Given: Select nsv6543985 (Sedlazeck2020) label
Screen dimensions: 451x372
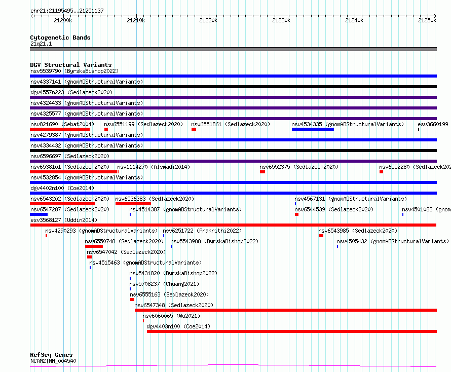Looking at the screenshot, I should (x=358, y=231).
